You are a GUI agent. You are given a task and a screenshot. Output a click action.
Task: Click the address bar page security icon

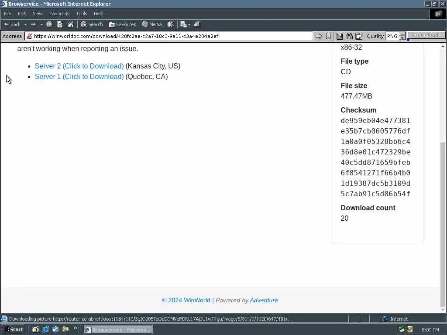(29, 36)
